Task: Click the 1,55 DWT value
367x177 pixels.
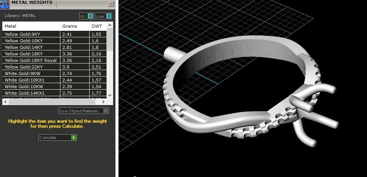Action: click(96, 34)
